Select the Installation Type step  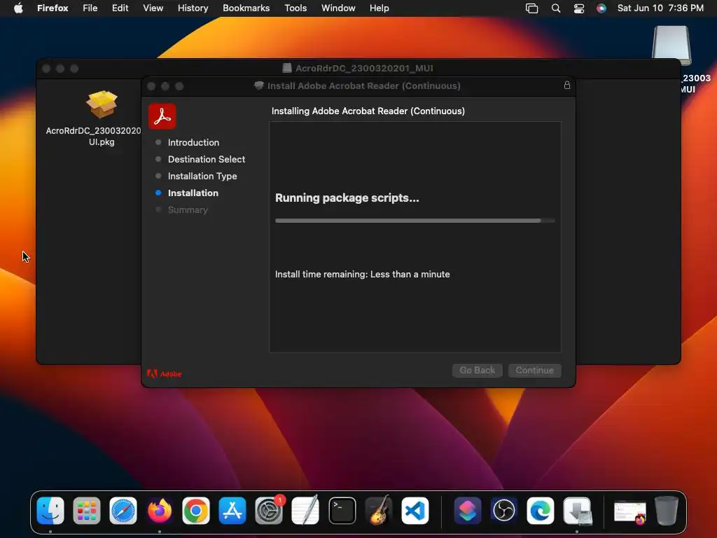point(202,176)
